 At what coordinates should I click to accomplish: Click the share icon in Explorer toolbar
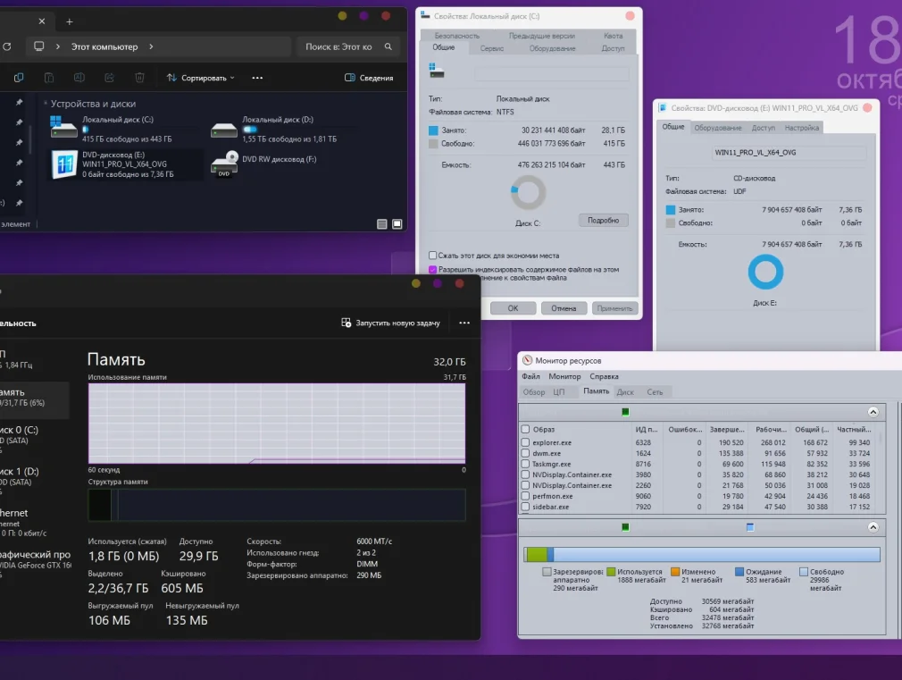point(109,78)
